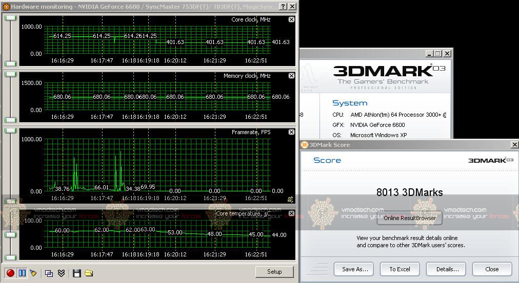Image resolution: width=519 pixels, height=283 pixels.
Task: Click Save As... in 3DMark Score dialog
Action: coord(354,269)
